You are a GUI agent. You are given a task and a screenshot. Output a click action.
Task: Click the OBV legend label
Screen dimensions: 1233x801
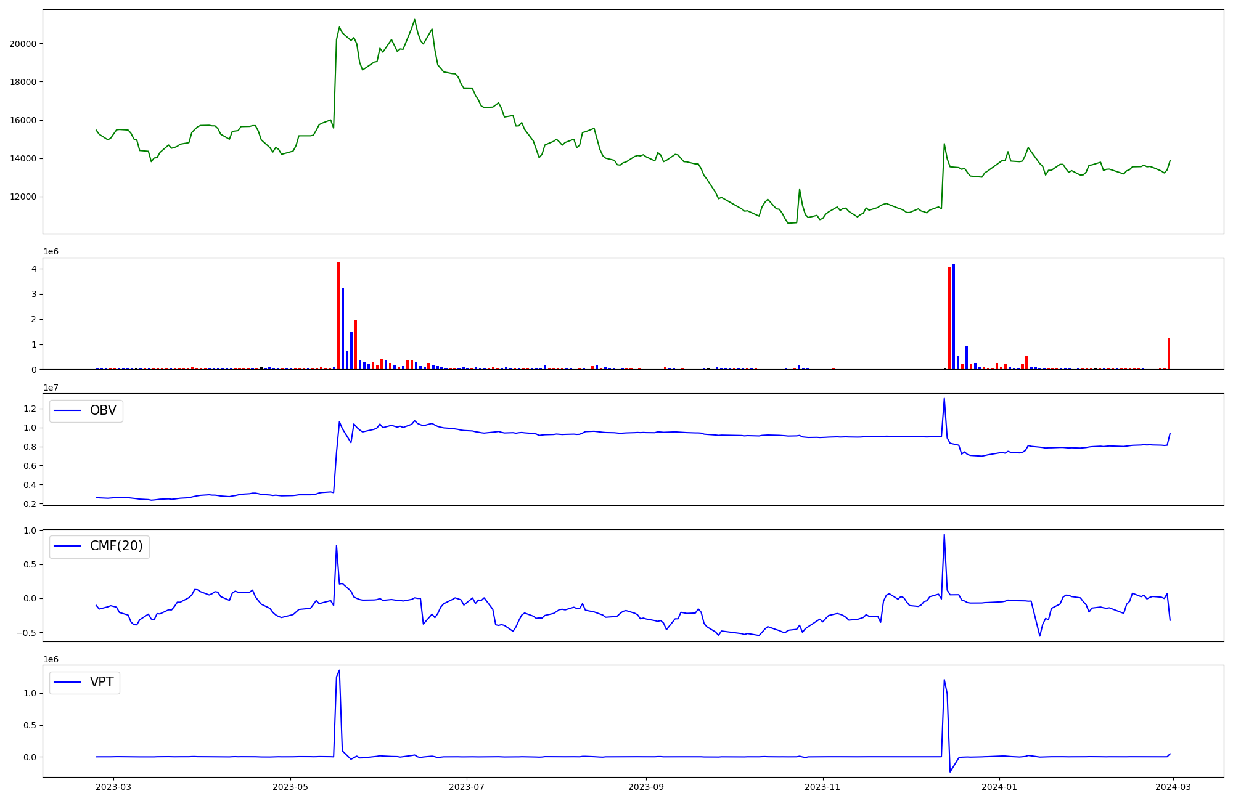pyautogui.click(x=103, y=410)
